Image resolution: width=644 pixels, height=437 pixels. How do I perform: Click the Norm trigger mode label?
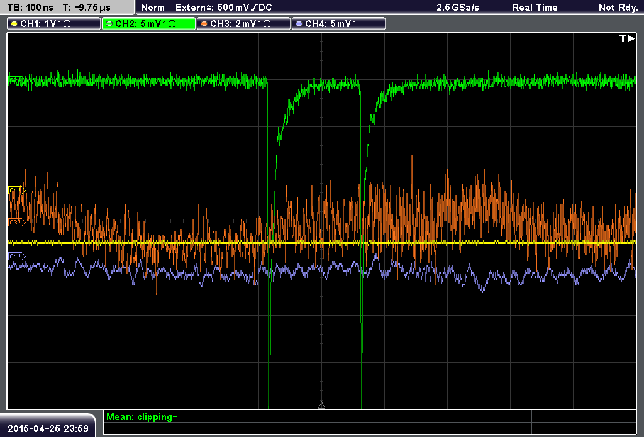152,8
